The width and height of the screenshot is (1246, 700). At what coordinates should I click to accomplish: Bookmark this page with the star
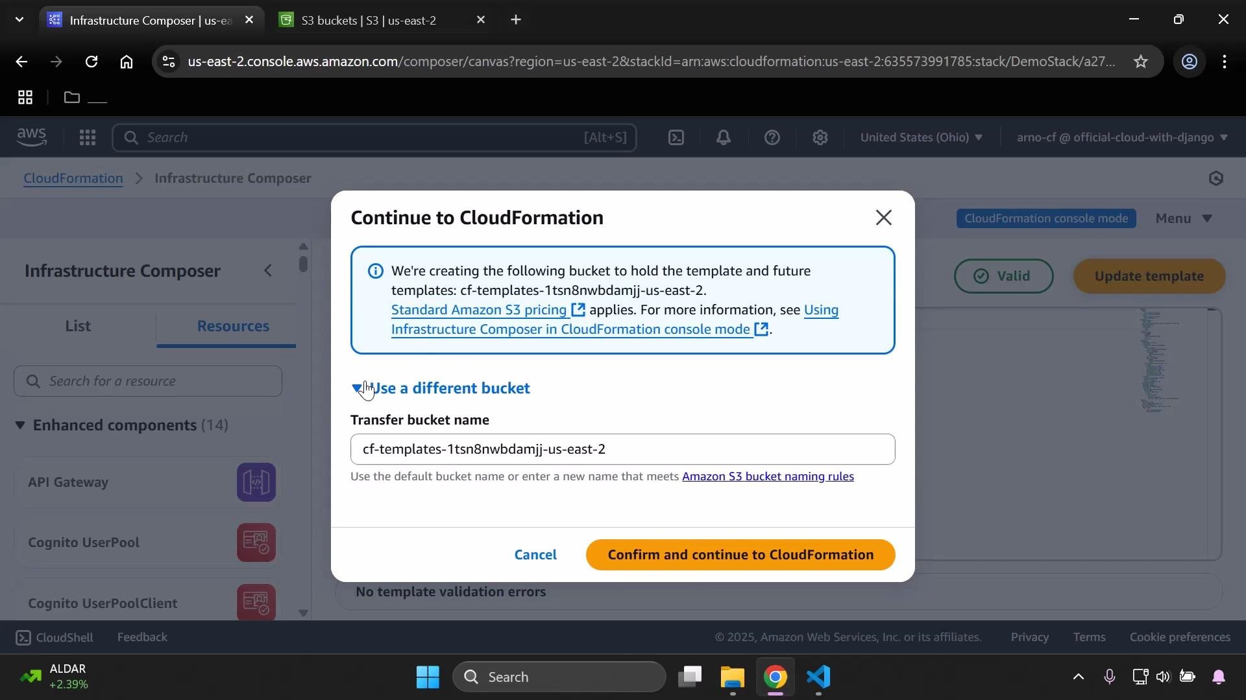[1141, 62]
